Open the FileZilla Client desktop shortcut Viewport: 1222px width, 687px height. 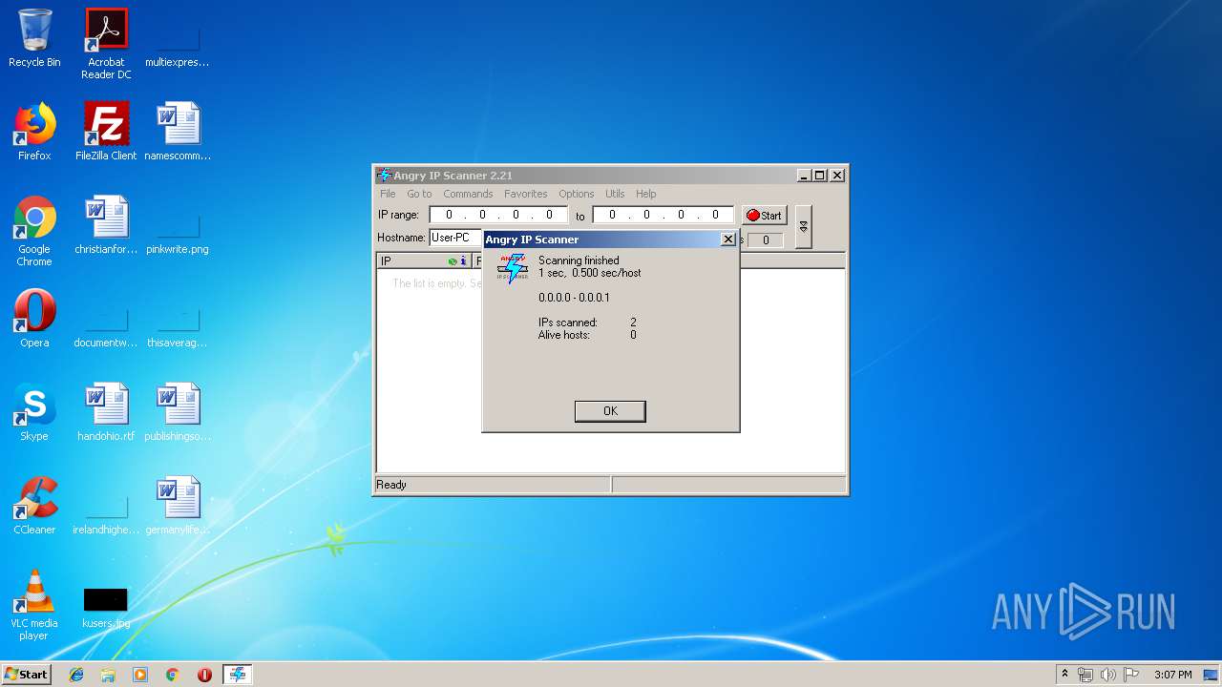106,132
